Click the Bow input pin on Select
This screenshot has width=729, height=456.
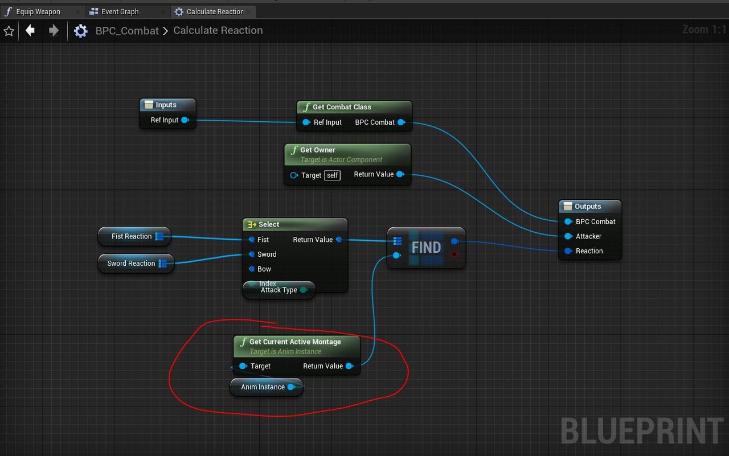pyautogui.click(x=251, y=269)
